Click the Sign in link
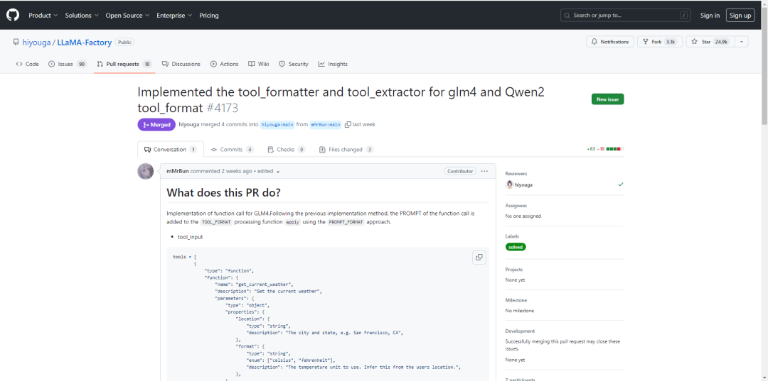 tap(710, 16)
